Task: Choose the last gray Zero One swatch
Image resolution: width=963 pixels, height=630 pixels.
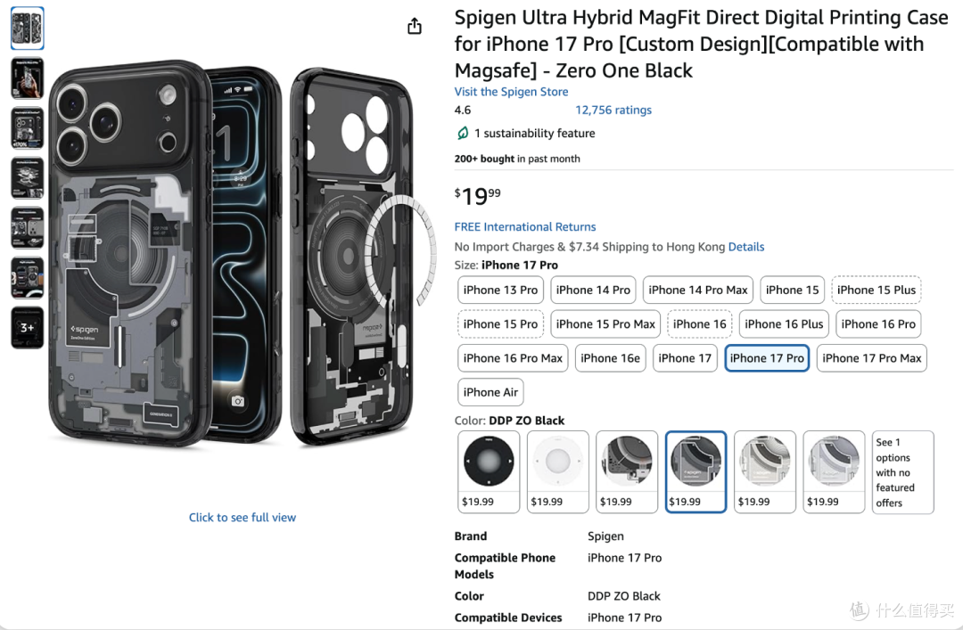Action: 834,471
